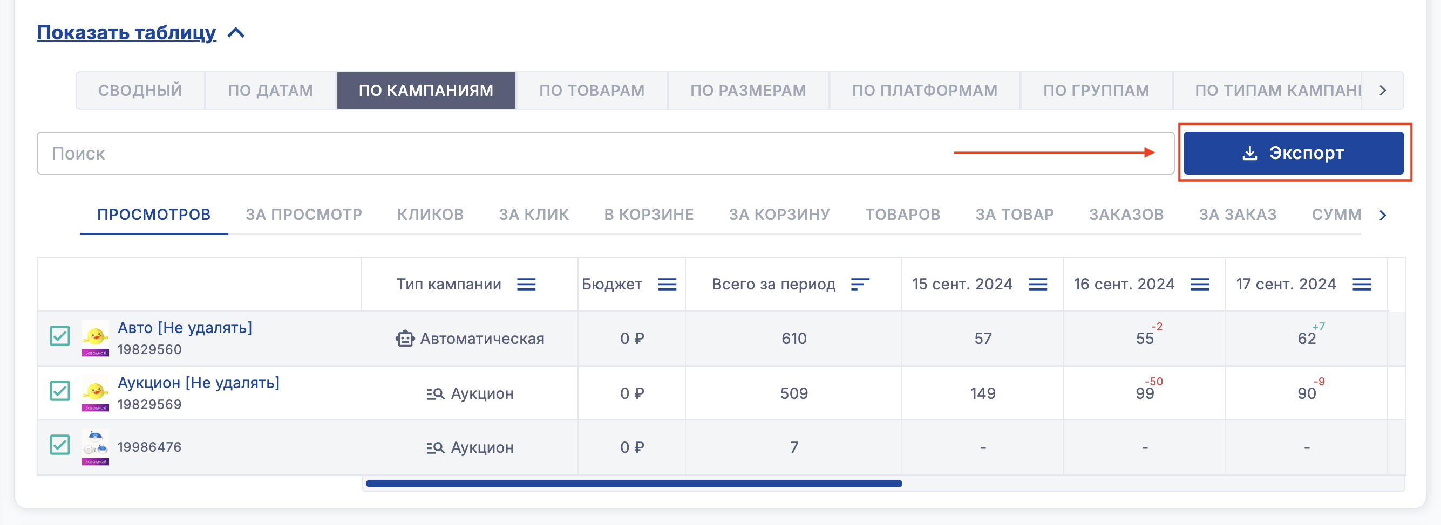The height and width of the screenshot is (525, 1441).
Task: Open the Бюджет column menu icon
Action: pyautogui.click(x=667, y=285)
